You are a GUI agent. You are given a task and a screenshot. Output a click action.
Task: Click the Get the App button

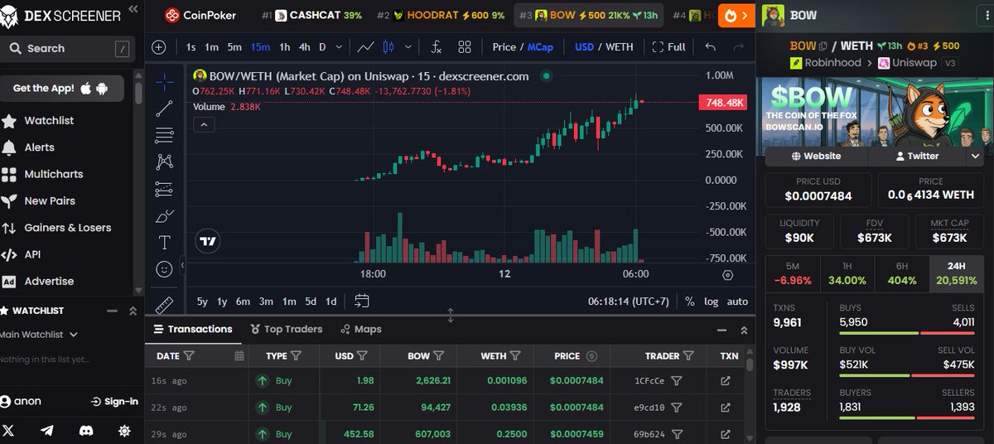coord(62,88)
